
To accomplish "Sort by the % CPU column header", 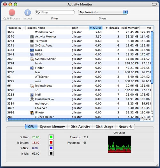I will tap(96, 28).
